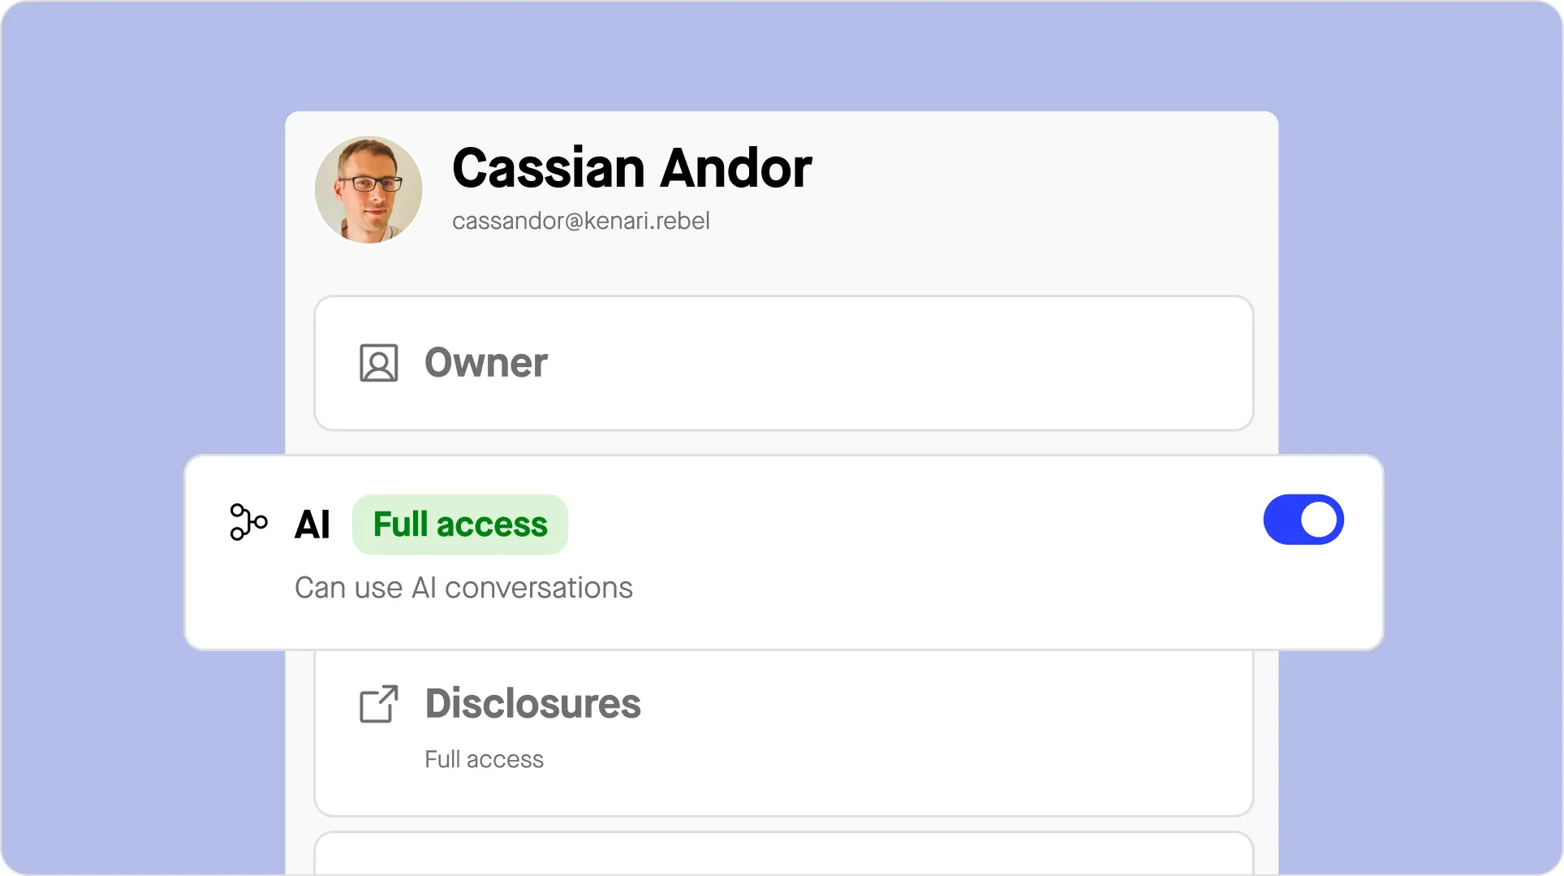Select the Owner role label
Viewport: 1564px width, 876px height.
(x=485, y=362)
